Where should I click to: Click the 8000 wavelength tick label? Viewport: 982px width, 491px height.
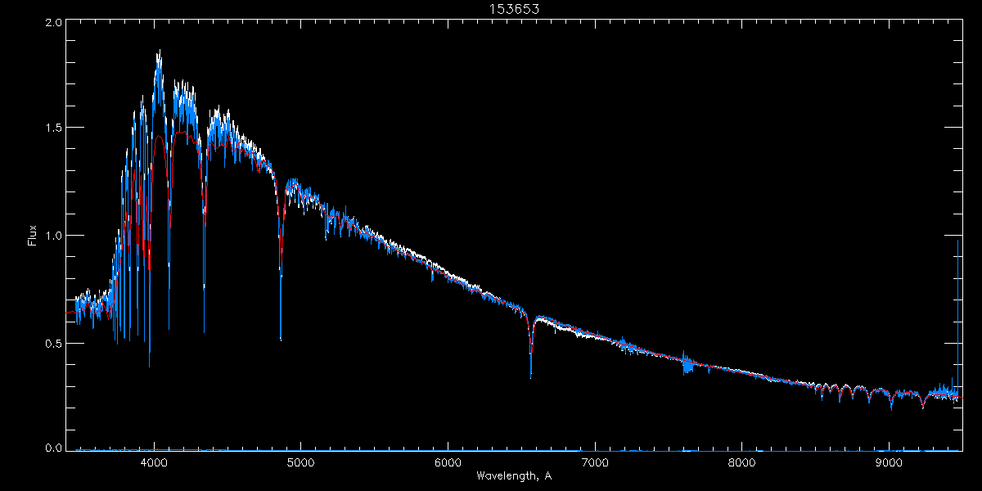pos(741,462)
